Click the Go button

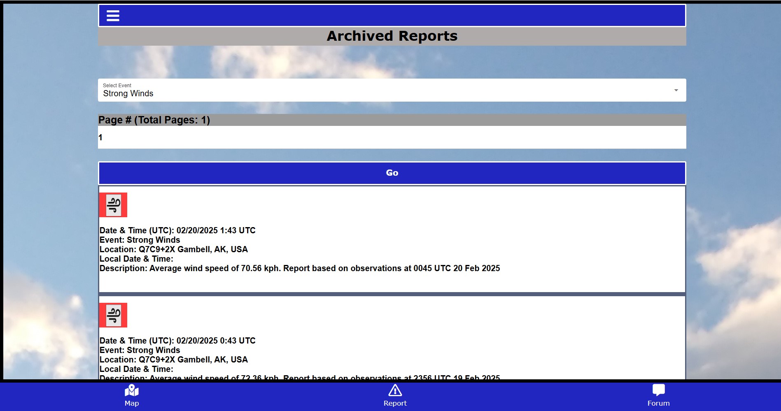click(392, 173)
